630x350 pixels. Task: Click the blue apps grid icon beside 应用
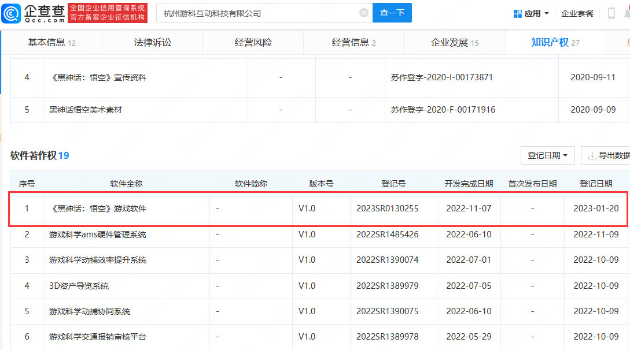click(x=518, y=13)
